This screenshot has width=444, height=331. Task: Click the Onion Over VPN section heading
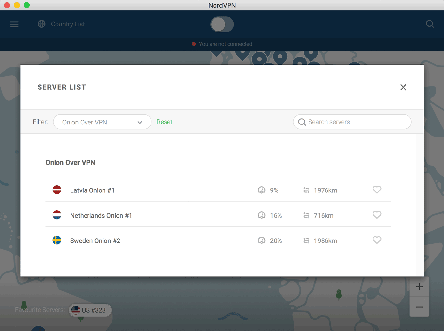tap(70, 162)
